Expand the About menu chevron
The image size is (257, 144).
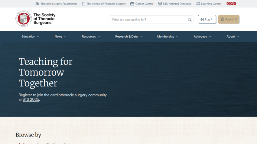(x=238, y=36)
